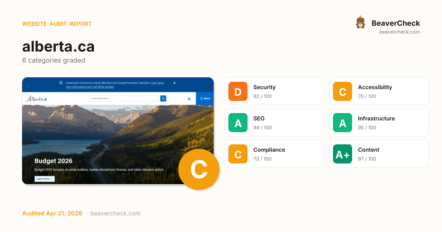Select the Security score card label
442x232 pixels.
[264, 87]
